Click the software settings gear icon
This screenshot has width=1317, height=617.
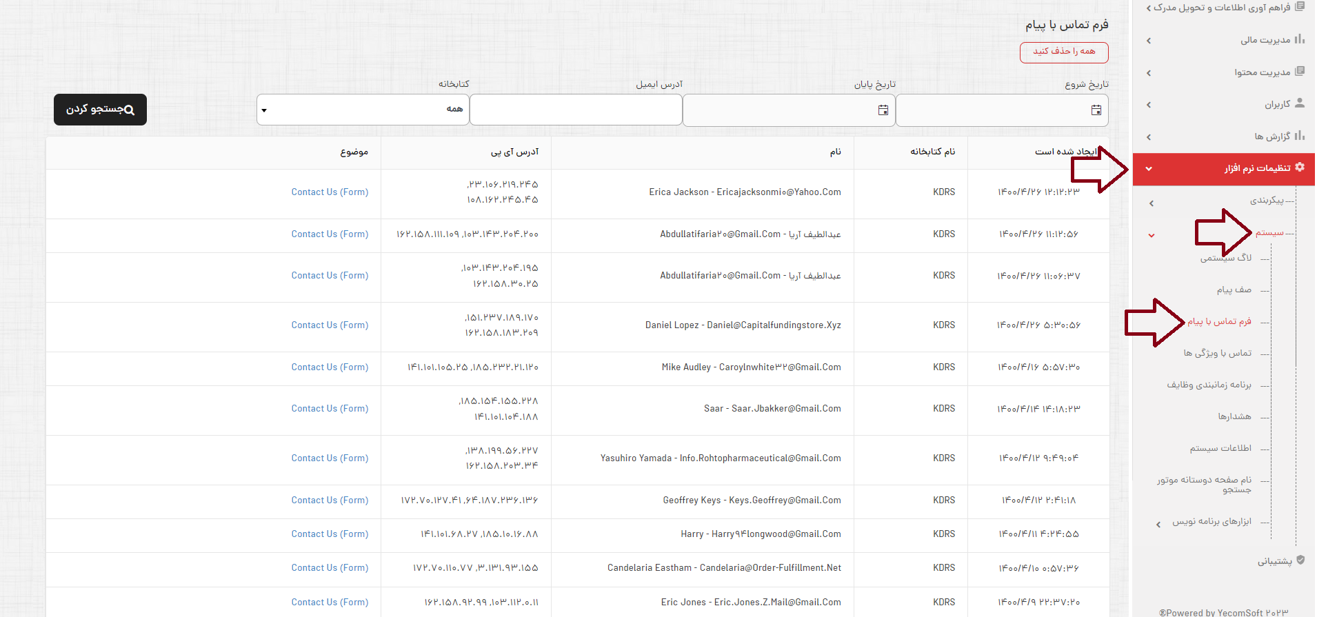click(x=1300, y=168)
